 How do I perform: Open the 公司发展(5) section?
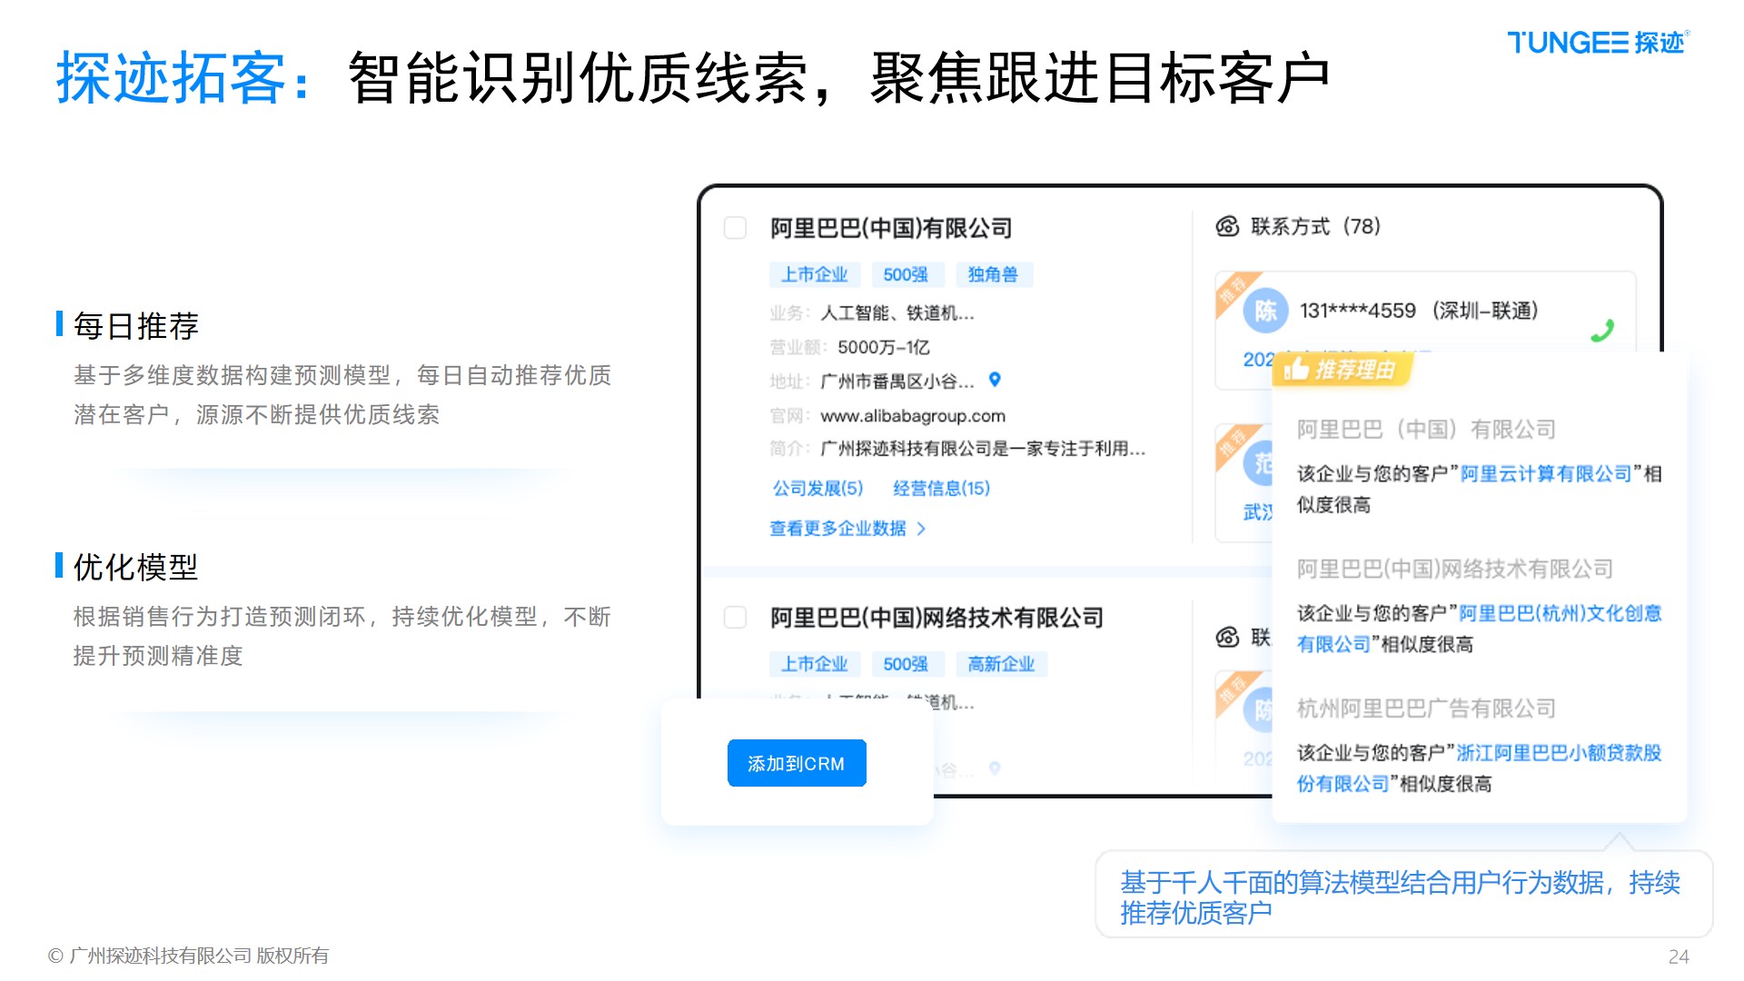coord(817,489)
